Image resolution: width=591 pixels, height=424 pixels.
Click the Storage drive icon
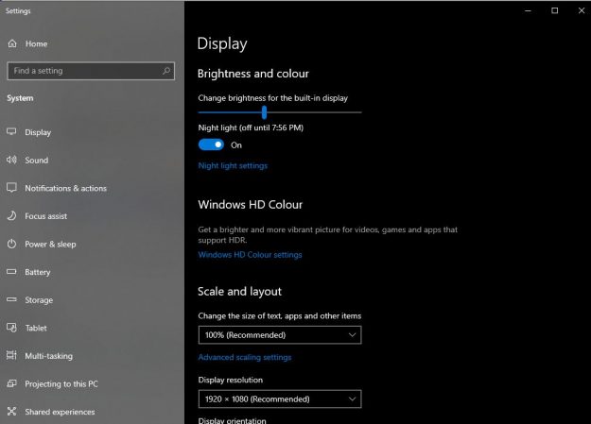[11, 299]
